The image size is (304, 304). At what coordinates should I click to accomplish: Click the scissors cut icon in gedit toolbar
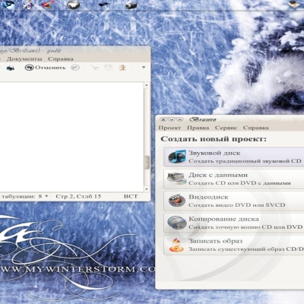click(x=95, y=68)
